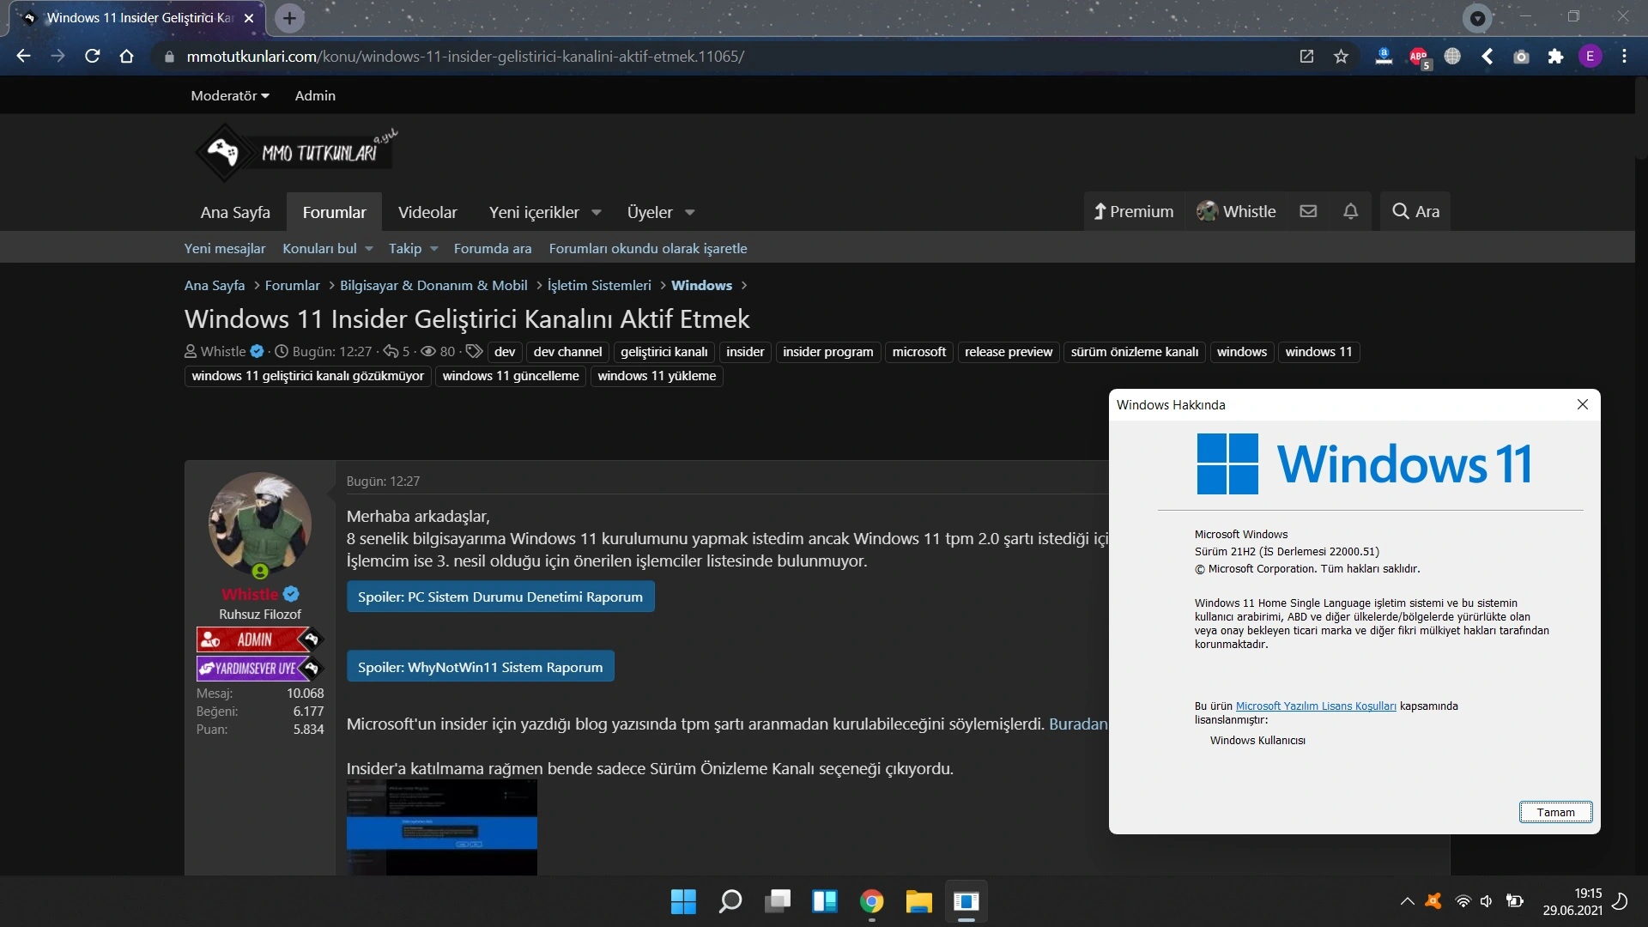Screen dimensions: 1648x927
Task: Open the Extensions puzzle icon
Action: pos(1555,57)
